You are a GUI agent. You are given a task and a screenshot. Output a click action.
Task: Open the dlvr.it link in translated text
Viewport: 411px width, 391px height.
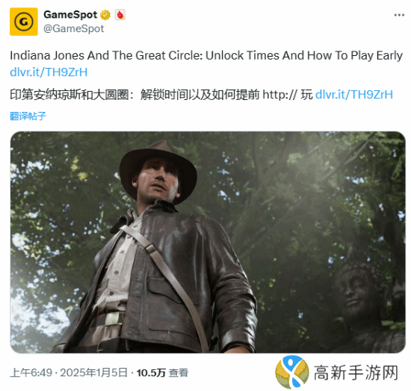tap(354, 95)
